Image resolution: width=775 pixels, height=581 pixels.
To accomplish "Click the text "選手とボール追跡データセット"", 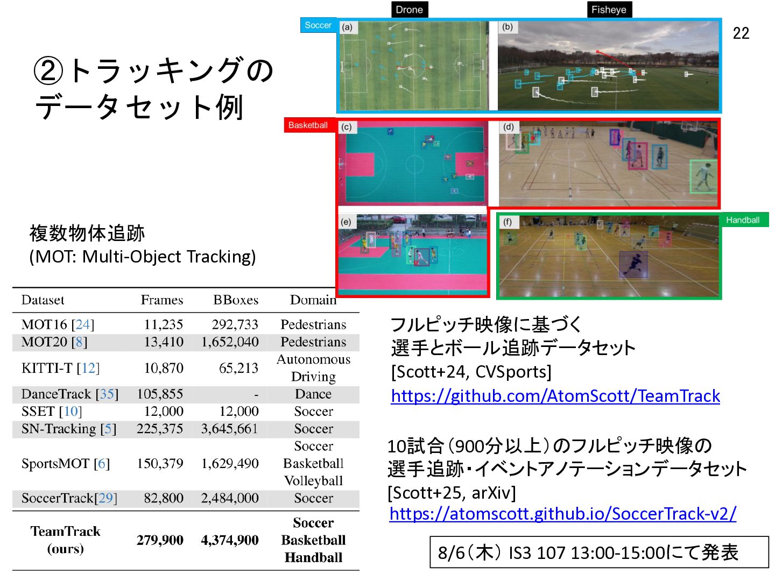I will tap(513, 348).
